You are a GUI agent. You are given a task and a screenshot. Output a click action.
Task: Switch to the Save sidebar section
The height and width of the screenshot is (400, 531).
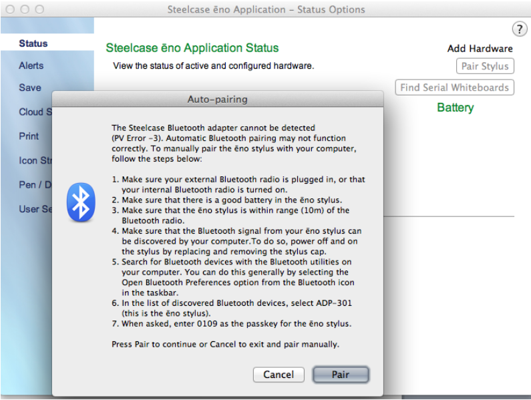click(x=30, y=87)
